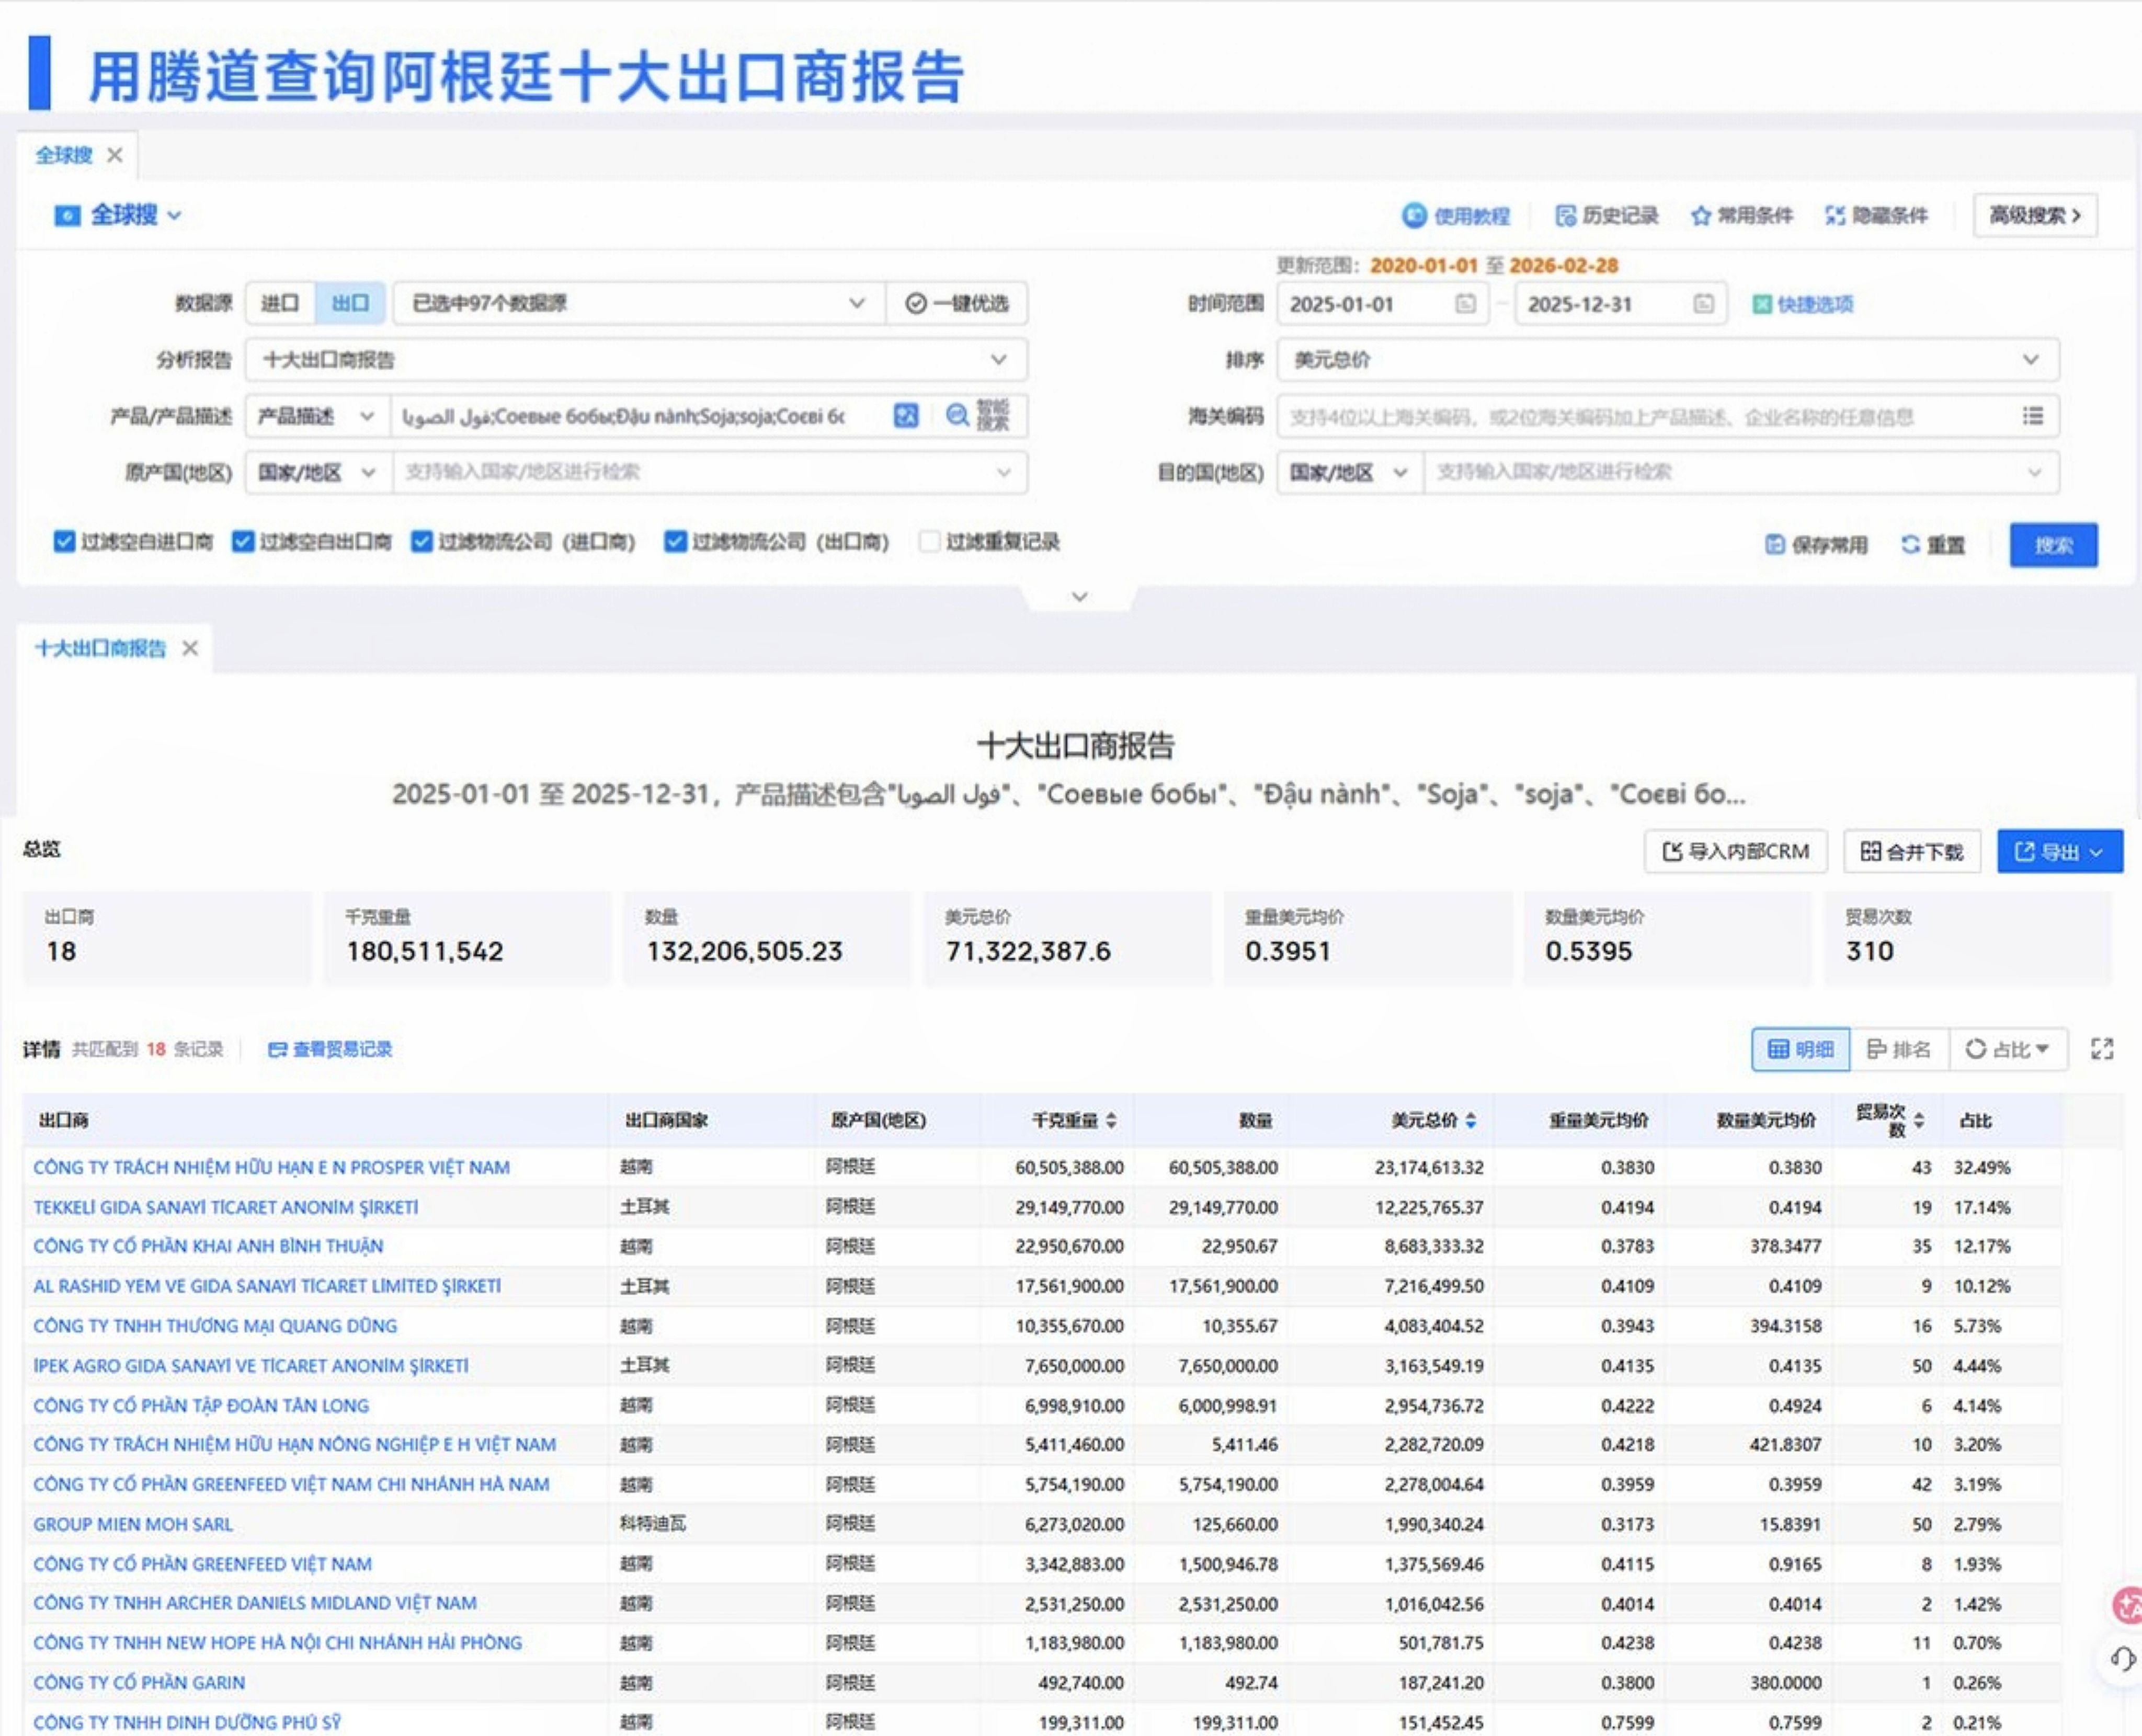Image resolution: width=2142 pixels, height=1736 pixels.
Task: Expand table to fullscreen icon
Action: (2102, 1049)
